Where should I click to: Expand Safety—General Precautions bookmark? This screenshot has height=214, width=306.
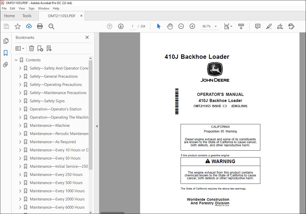pos(20,76)
